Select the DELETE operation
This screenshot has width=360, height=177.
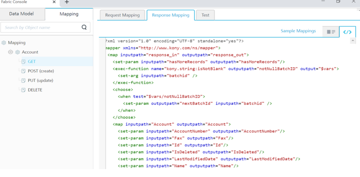pyautogui.click(x=35, y=90)
